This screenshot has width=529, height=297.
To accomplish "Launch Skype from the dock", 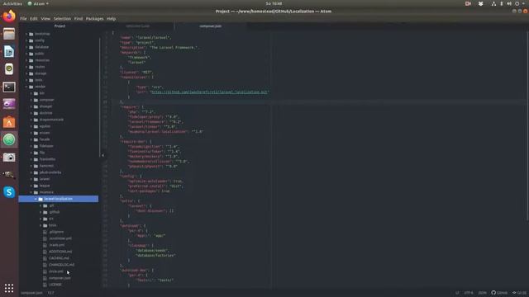I will click(9, 192).
